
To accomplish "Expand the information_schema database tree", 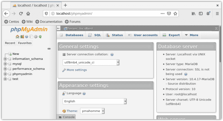I will coord(5,59).
